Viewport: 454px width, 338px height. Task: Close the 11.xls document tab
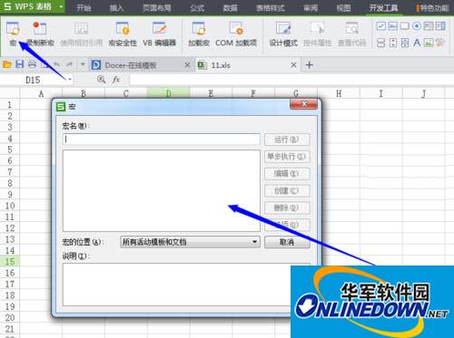tap(293, 65)
